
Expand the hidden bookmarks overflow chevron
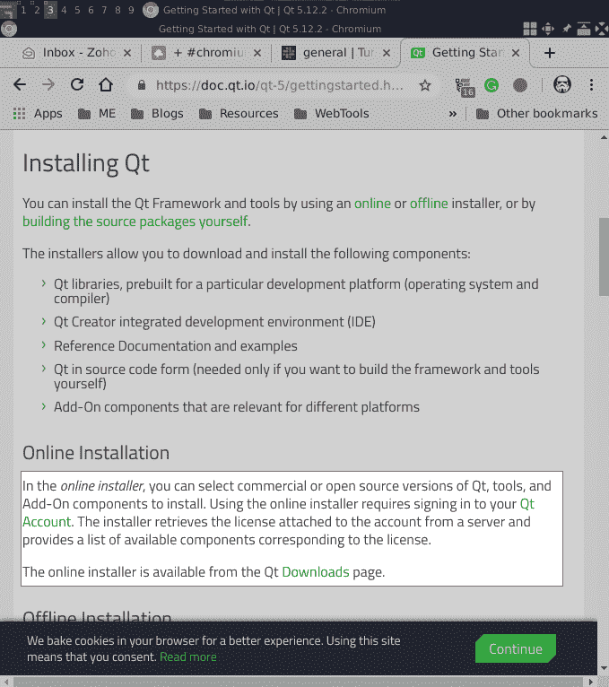[453, 114]
